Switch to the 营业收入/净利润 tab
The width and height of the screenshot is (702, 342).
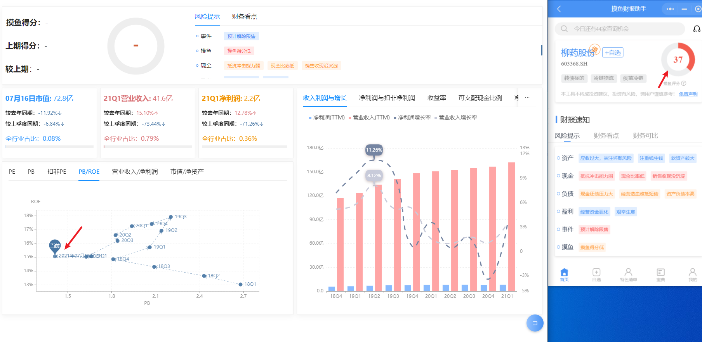click(x=135, y=172)
